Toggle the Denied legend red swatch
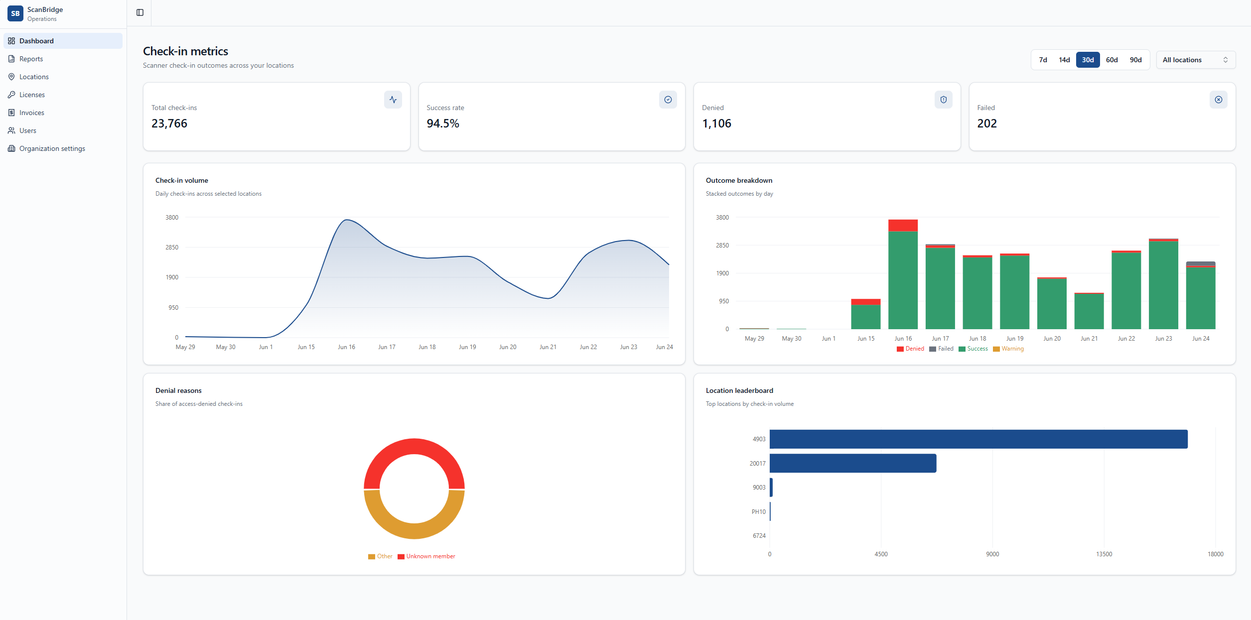Image resolution: width=1251 pixels, height=620 pixels. pyautogui.click(x=900, y=349)
